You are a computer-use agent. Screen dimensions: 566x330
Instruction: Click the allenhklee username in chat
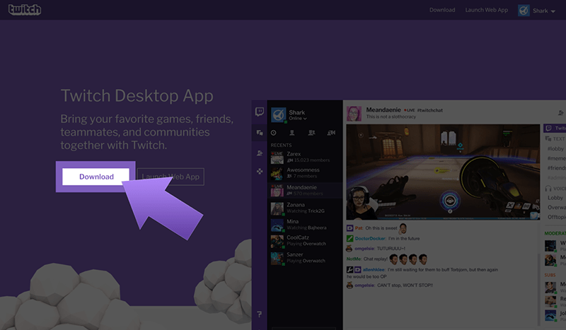(x=374, y=270)
